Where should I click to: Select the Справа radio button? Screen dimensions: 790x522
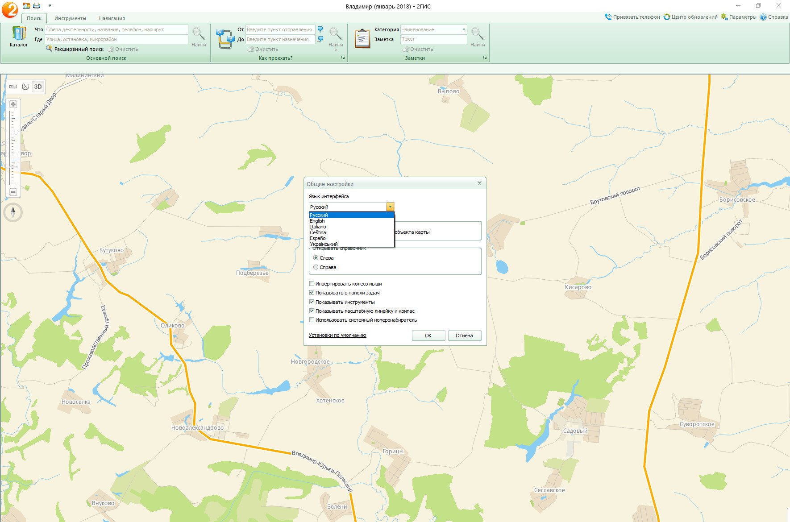click(316, 267)
